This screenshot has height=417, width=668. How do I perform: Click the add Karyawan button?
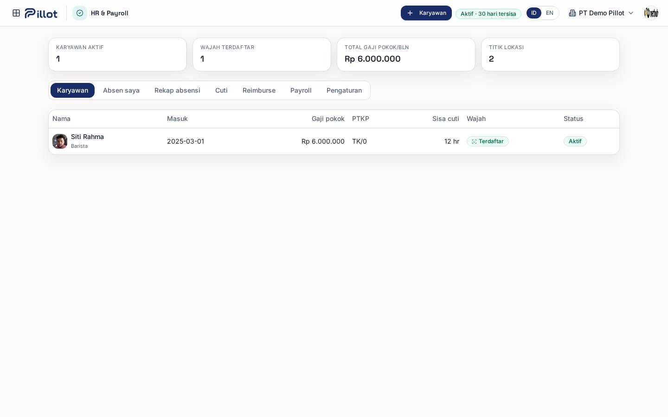426,13
